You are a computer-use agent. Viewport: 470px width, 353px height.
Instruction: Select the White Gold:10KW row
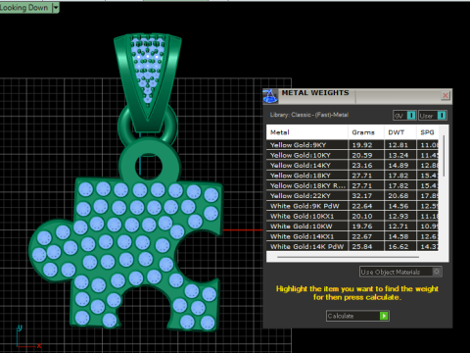(x=352, y=227)
